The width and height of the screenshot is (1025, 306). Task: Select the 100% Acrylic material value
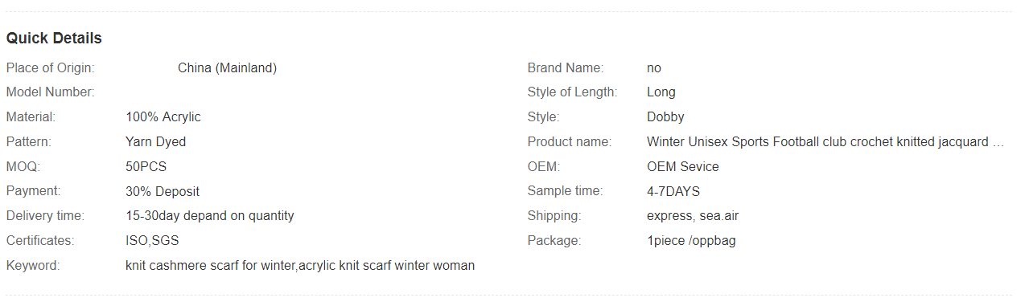pos(163,117)
